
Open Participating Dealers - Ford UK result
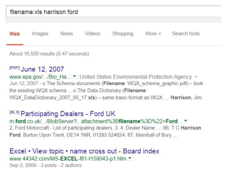(68, 114)
